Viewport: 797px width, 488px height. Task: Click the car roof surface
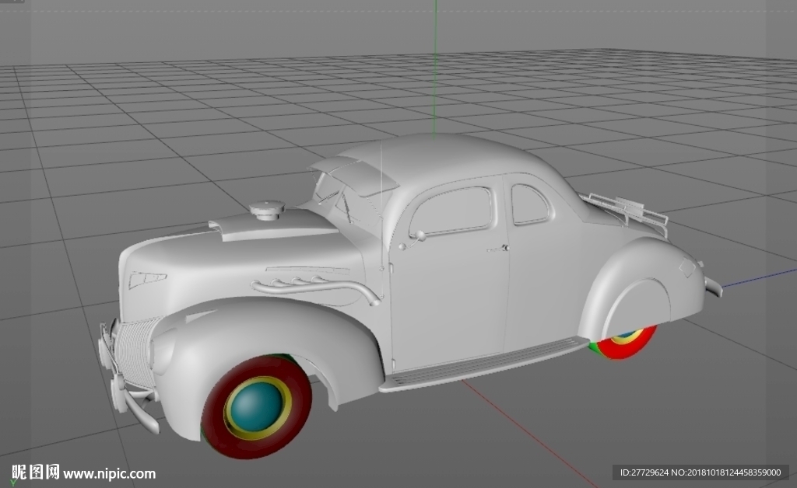pos(442,155)
